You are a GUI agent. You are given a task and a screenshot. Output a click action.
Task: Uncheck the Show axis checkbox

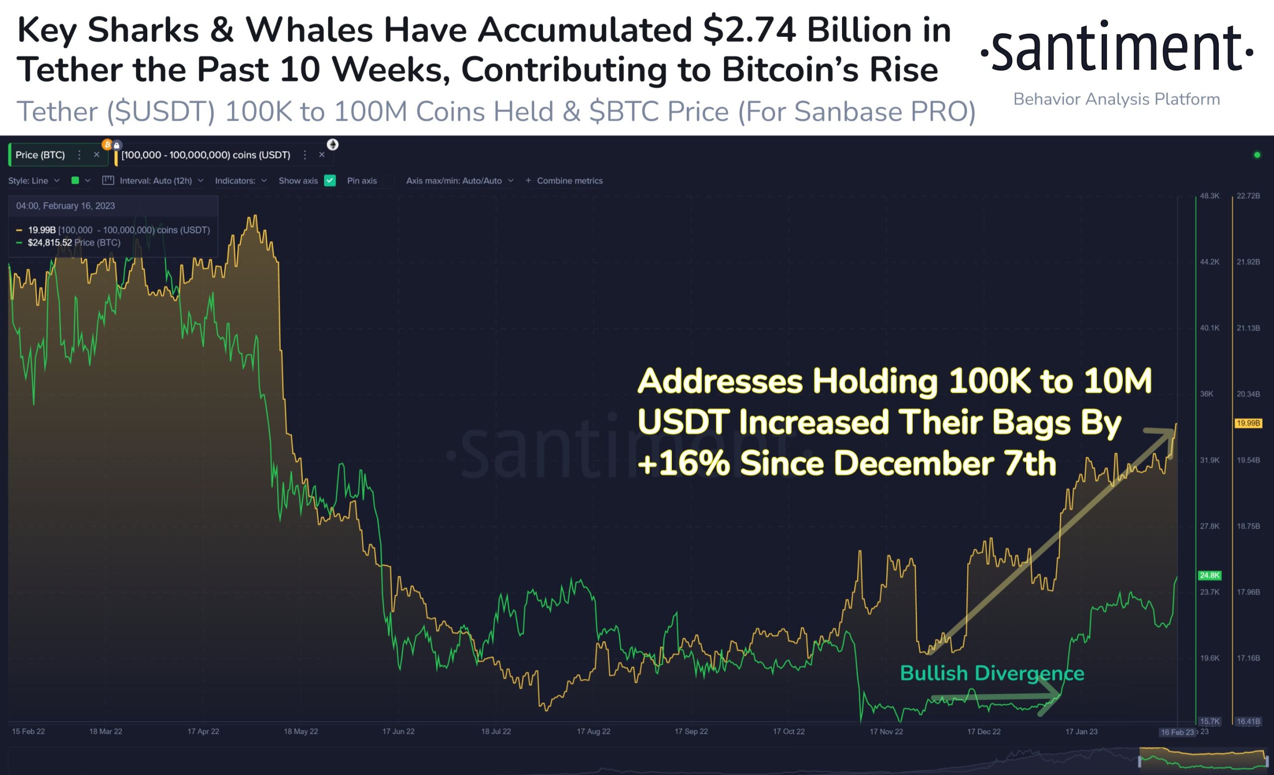coord(330,180)
